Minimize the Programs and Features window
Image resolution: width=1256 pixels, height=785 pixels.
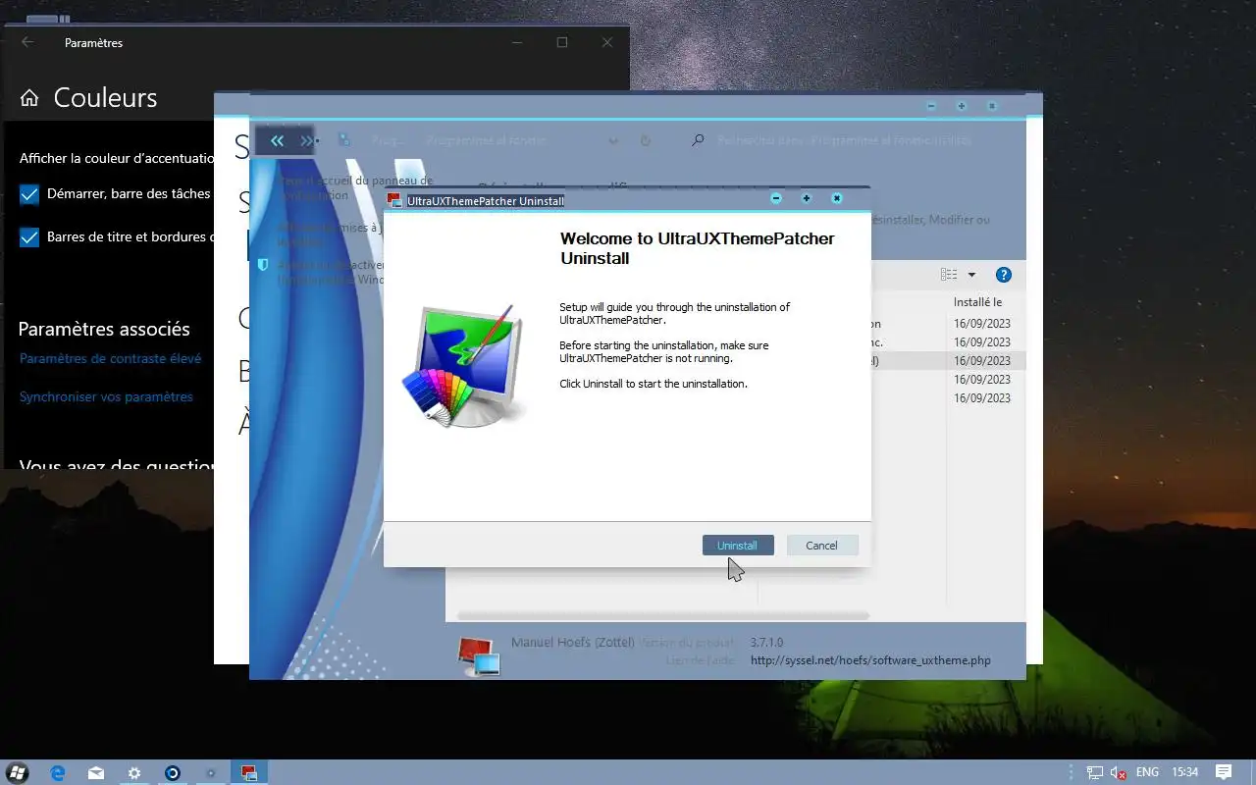pos(931,106)
